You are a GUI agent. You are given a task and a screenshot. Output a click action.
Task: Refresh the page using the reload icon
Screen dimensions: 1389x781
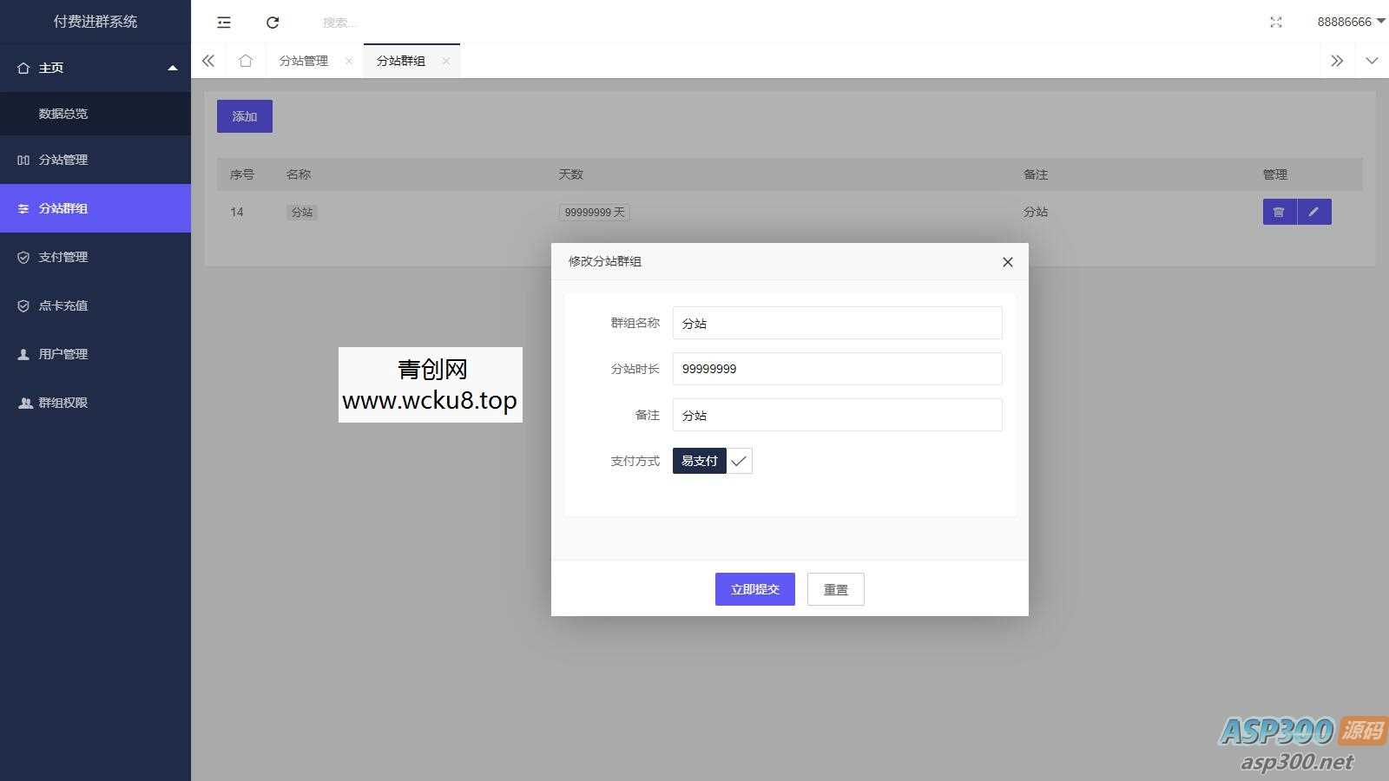tap(273, 22)
